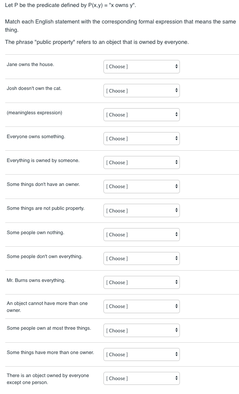
Task: Click the 'Some things have more than one owner.' text
Action: [50, 352]
